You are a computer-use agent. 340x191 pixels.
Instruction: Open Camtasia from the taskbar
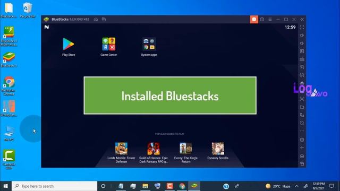tap(170, 186)
